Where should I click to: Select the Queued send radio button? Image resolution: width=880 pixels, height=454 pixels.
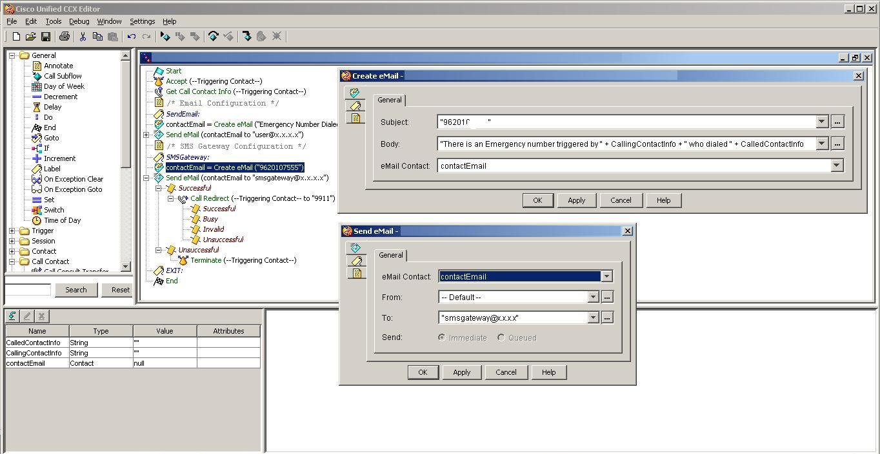pos(501,337)
